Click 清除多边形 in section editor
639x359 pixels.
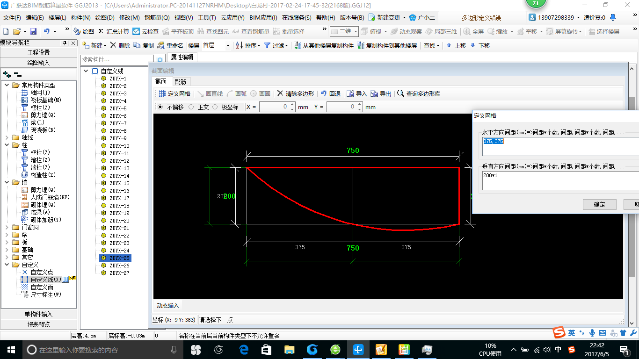point(296,93)
